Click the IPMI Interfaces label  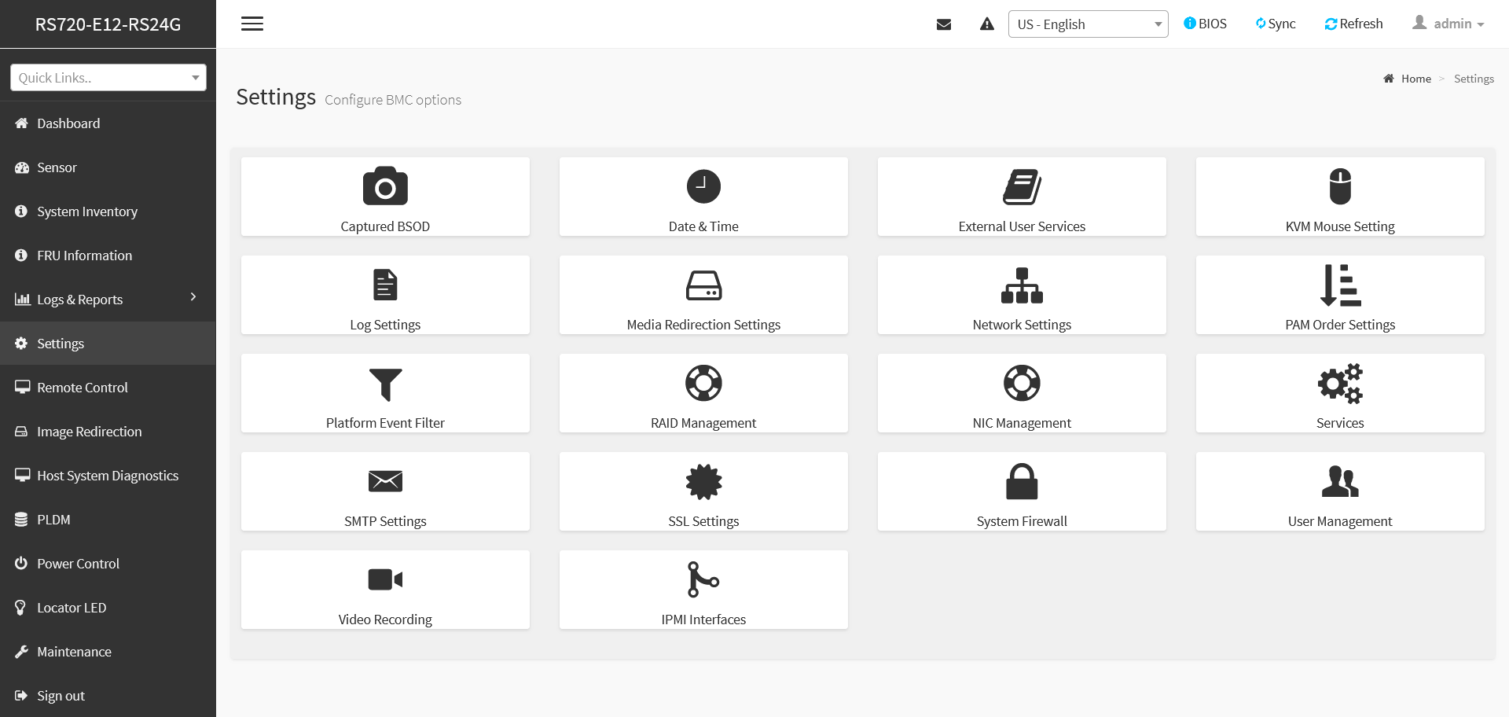point(703,620)
